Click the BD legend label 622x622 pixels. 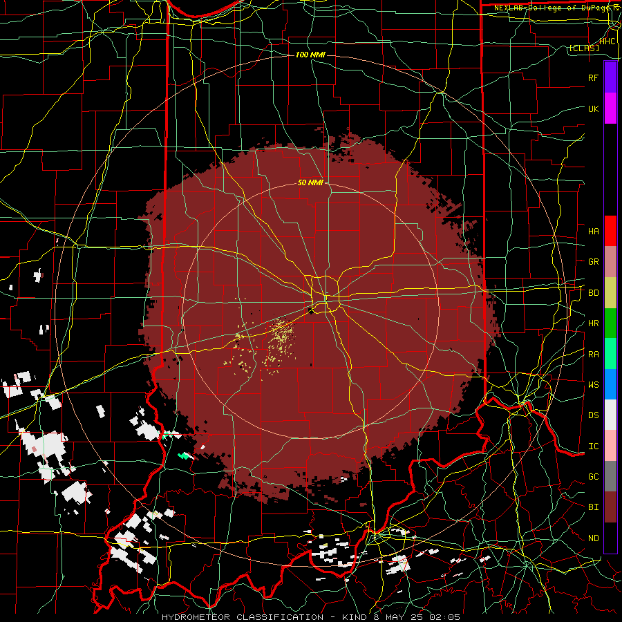593,293
